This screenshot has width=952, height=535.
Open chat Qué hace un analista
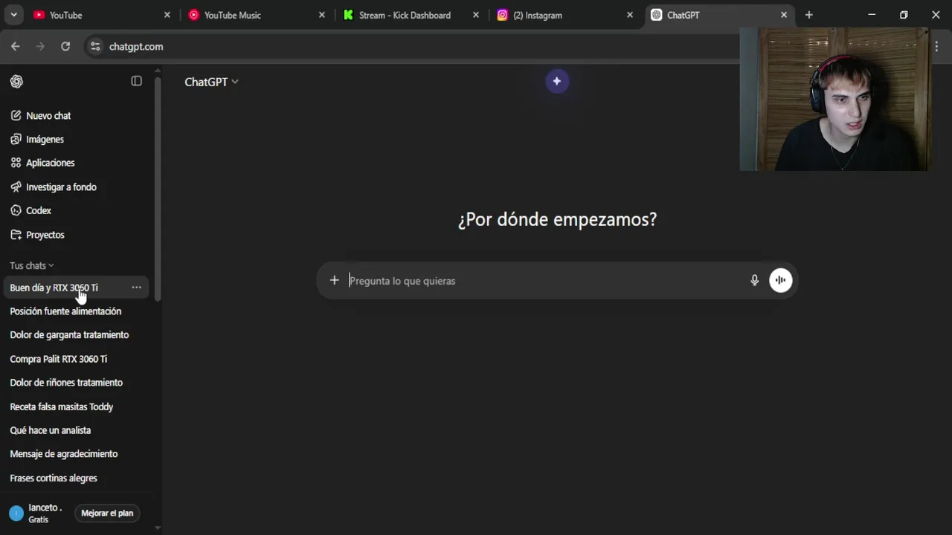coord(74,430)
